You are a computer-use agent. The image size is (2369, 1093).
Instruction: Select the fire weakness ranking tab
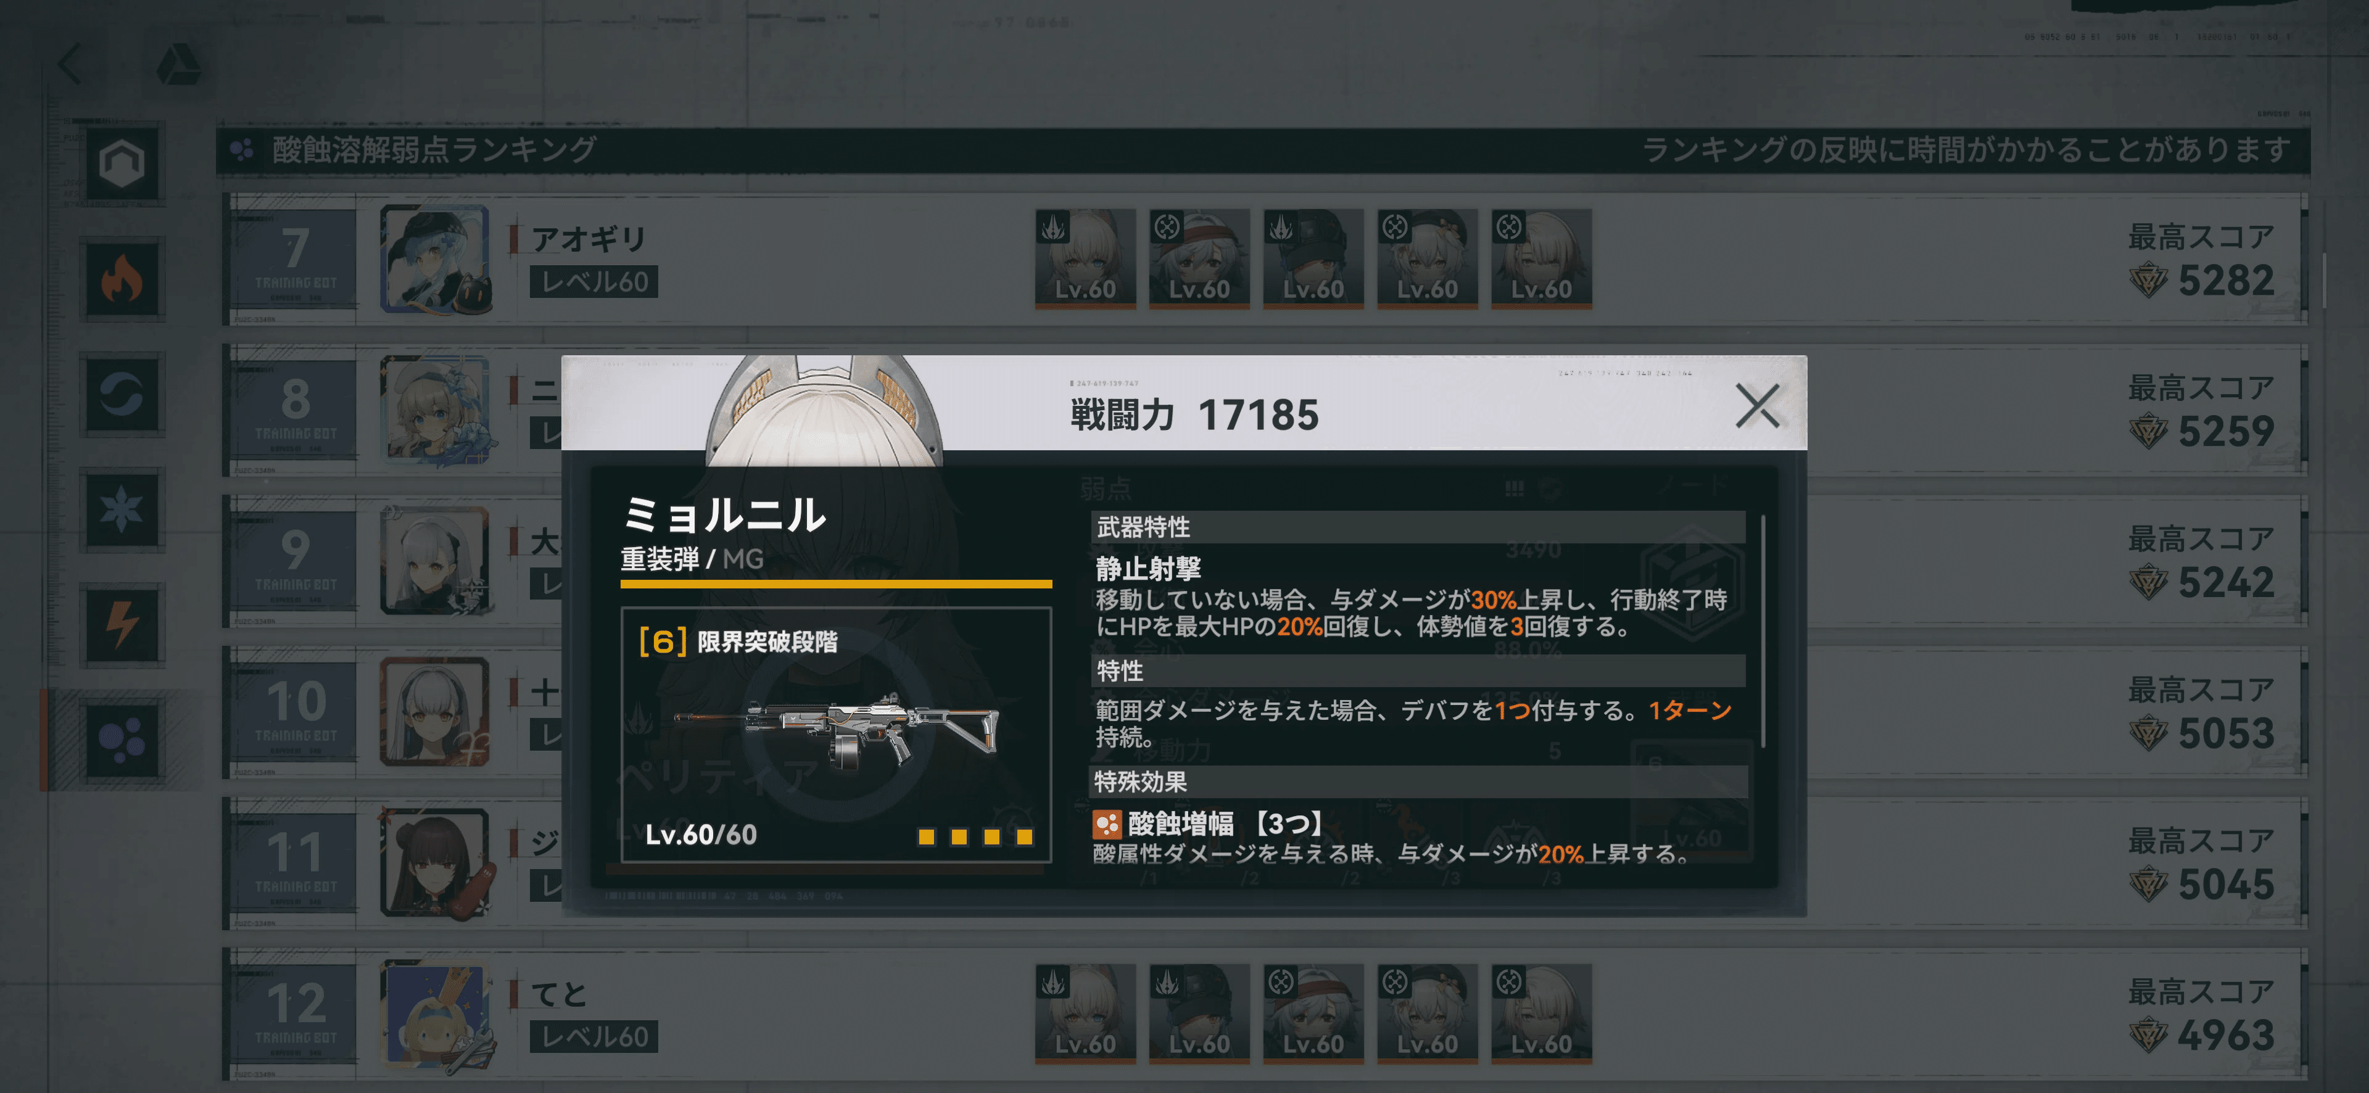(122, 279)
